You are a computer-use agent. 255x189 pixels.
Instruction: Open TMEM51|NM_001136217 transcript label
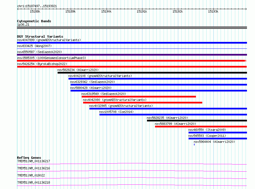tap(34, 161)
